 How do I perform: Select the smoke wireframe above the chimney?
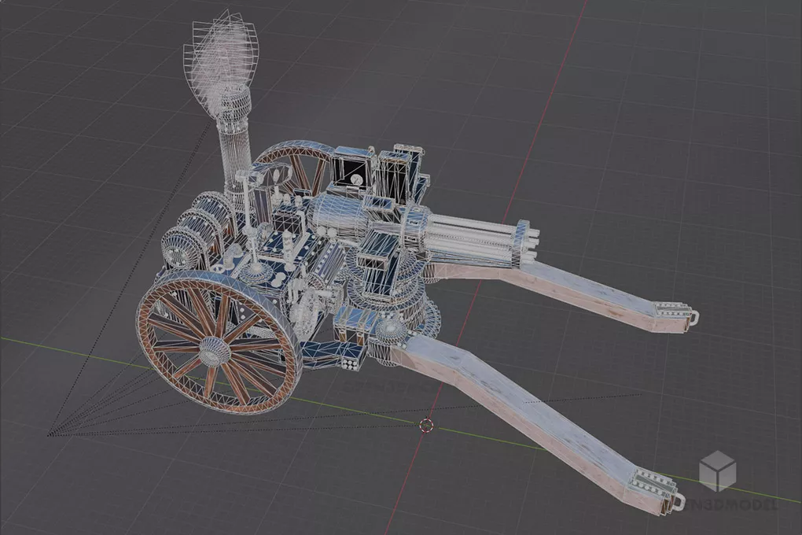click(223, 61)
